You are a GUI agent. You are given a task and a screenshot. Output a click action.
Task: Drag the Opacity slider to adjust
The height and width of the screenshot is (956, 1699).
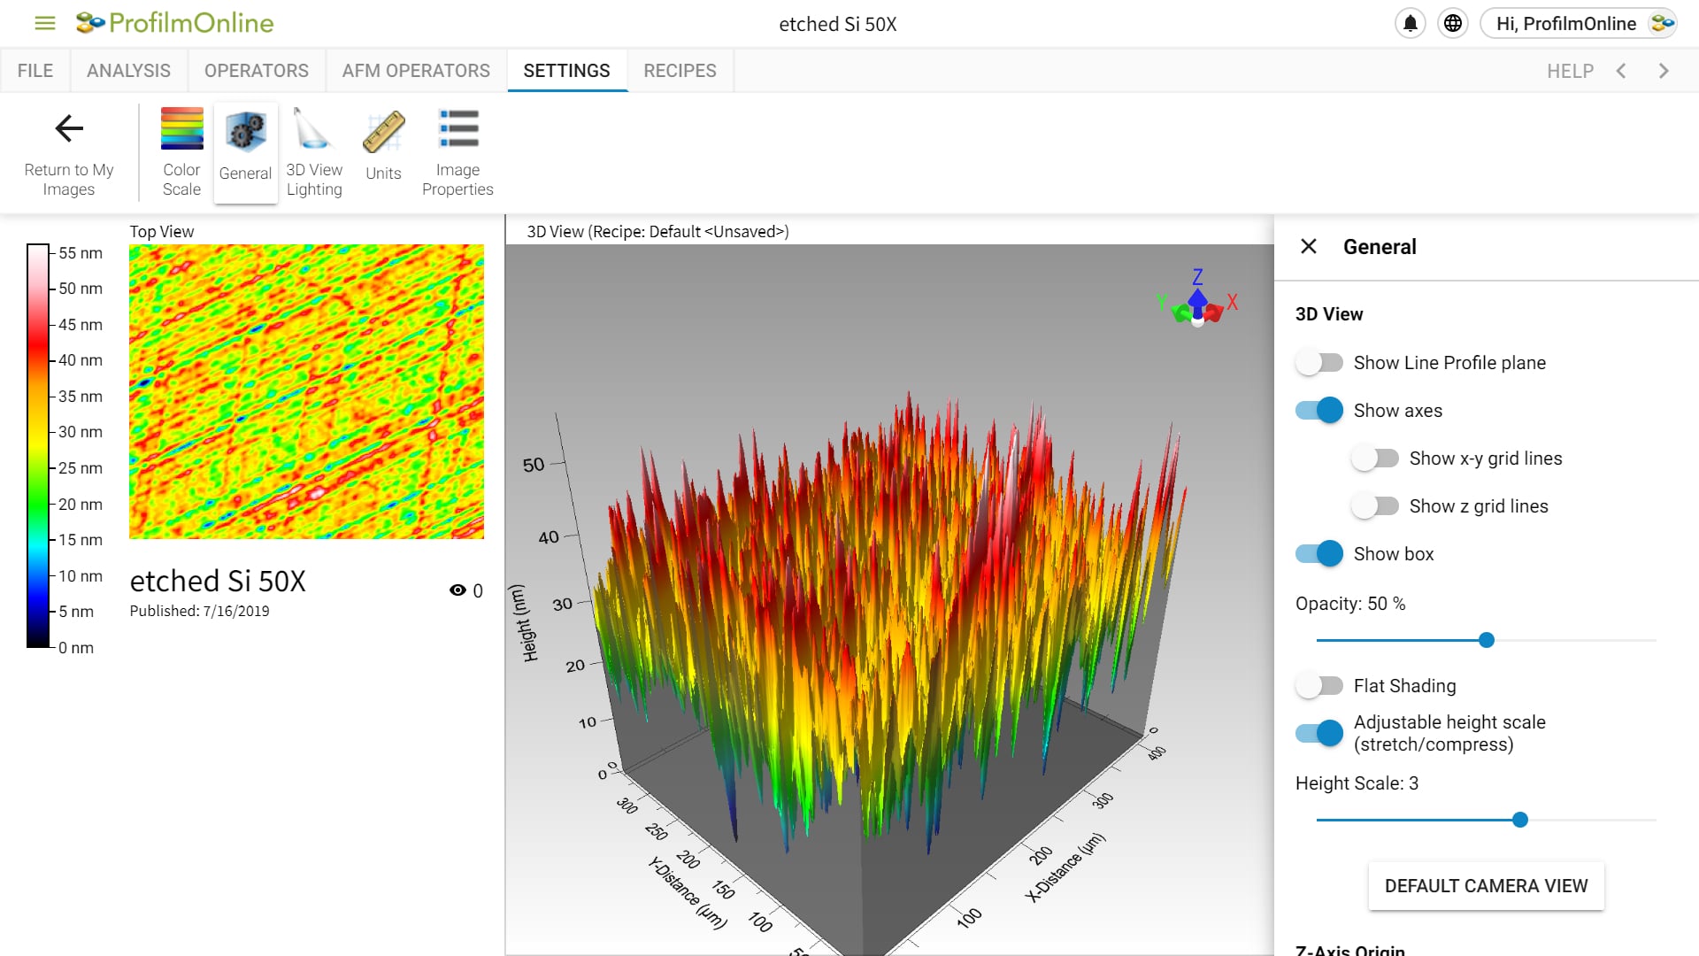[1487, 640]
